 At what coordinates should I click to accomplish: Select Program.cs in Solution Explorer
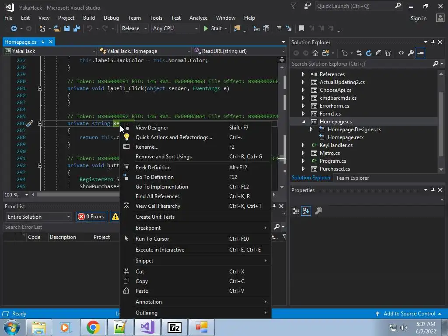point(332,161)
